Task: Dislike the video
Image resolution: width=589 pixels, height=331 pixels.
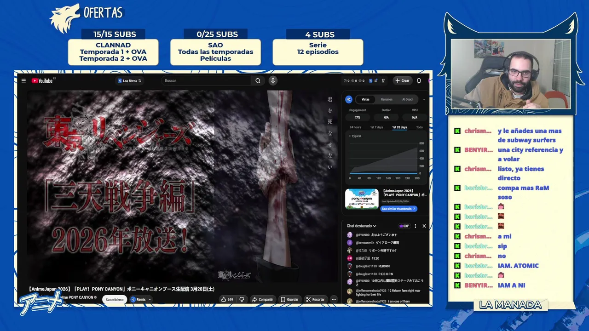Action: tap(242, 300)
